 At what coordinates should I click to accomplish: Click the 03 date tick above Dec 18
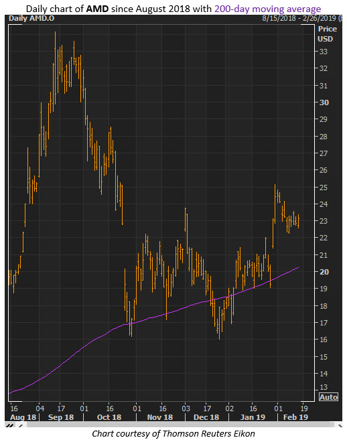click(x=186, y=408)
